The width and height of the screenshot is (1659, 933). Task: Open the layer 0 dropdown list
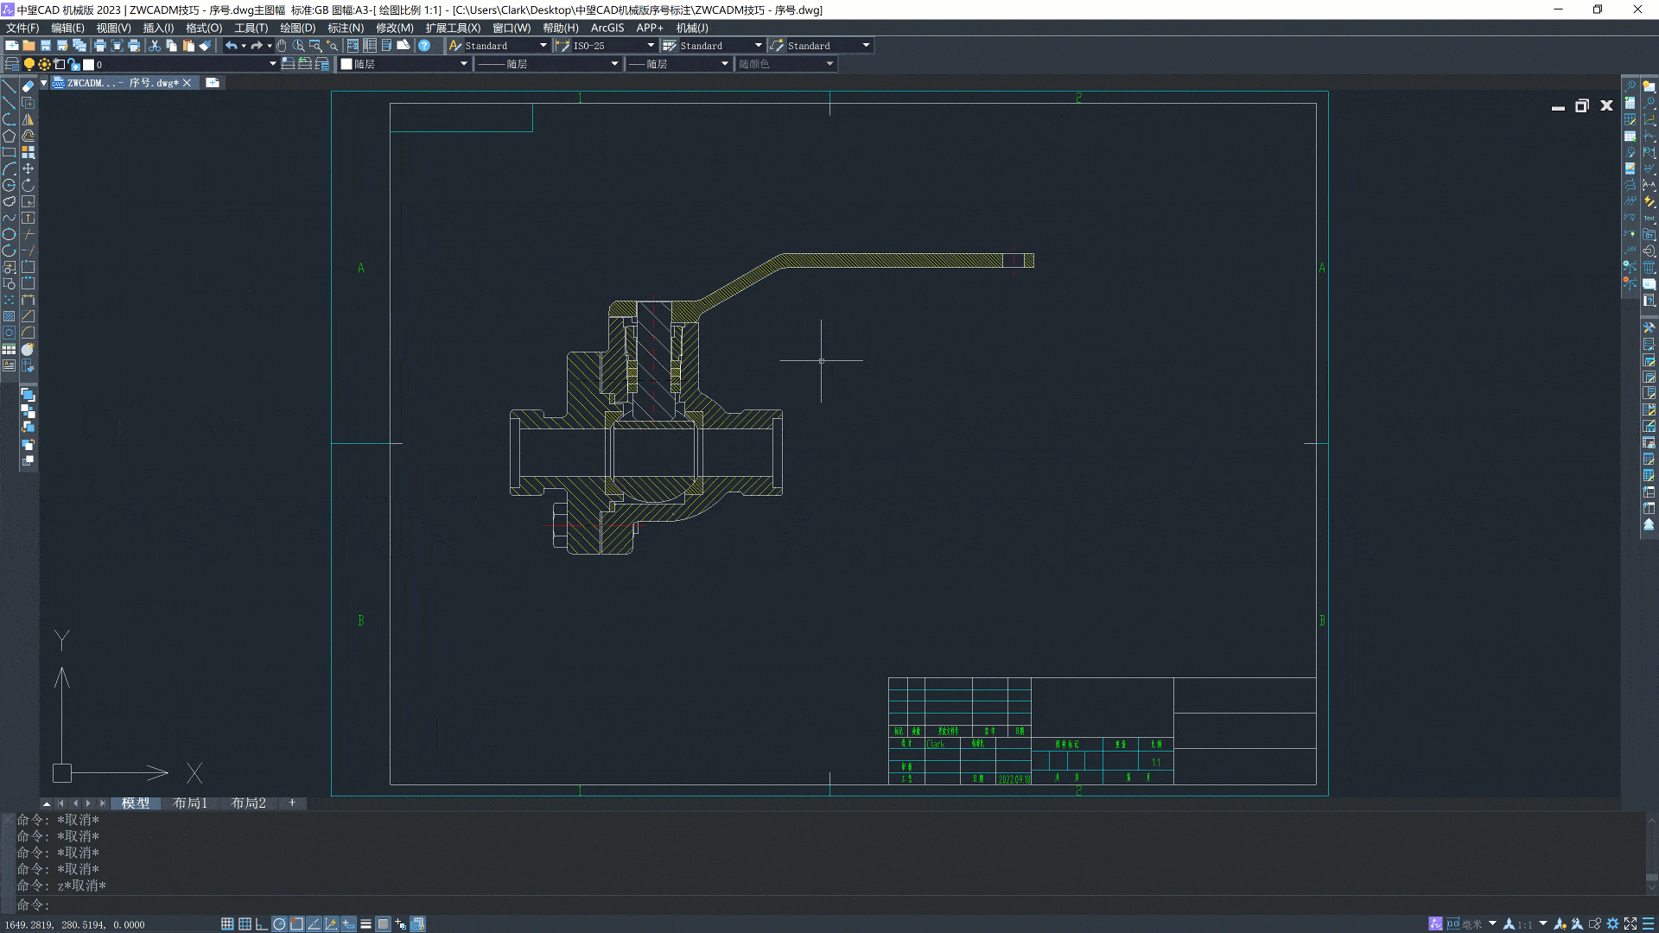point(272,64)
